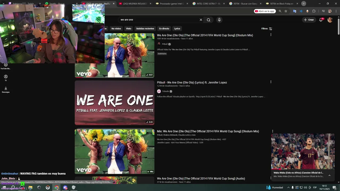Screen dimensions: 340x191
Task: Open the taskbar microphone icon
Action: pos(292,188)
